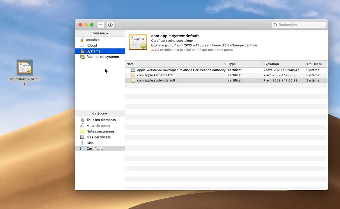The height and width of the screenshot is (209, 340).
Task: Click the plus button to add an item
Action: tap(101, 25)
